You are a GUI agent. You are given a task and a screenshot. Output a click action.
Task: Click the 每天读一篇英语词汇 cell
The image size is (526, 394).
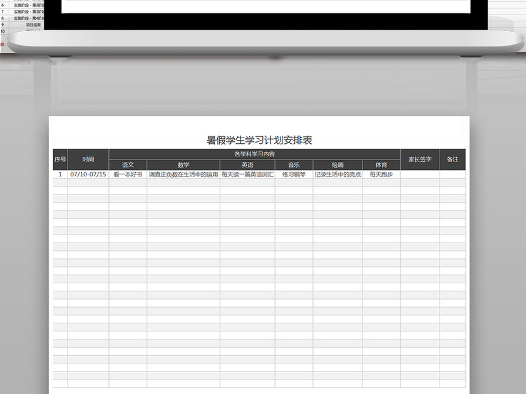(x=247, y=175)
